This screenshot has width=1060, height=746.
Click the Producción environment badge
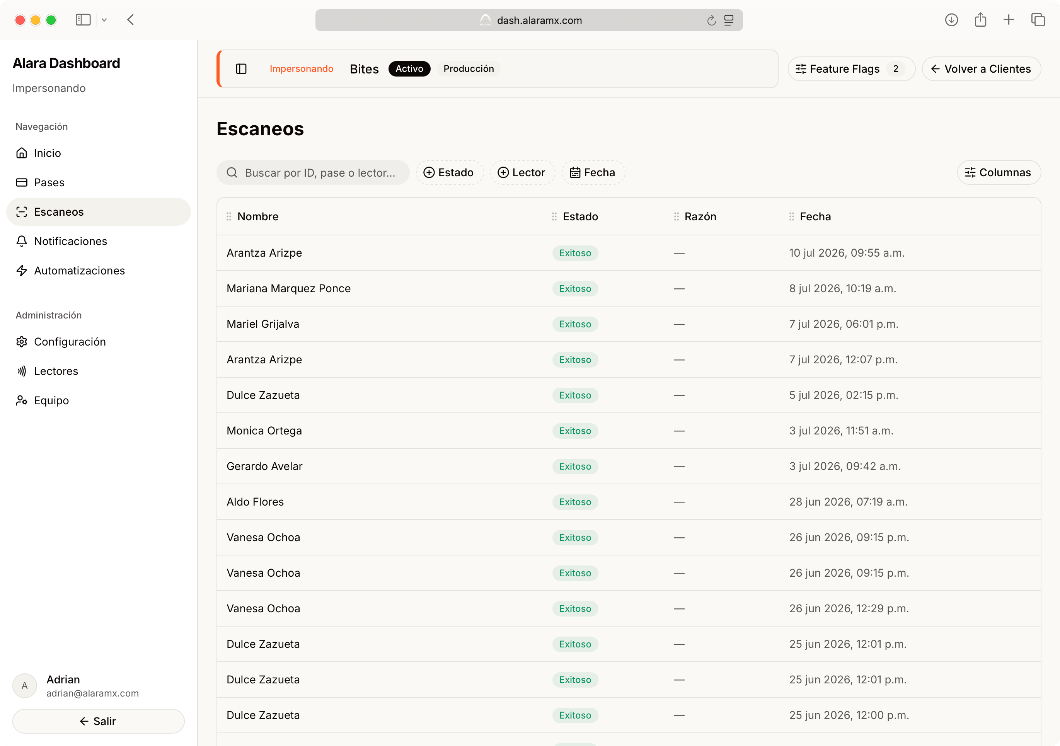pos(468,69)
